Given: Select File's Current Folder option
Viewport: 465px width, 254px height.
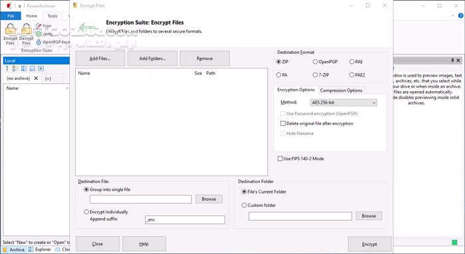Looking at the screenshot, I should click(x=244, y=191).
